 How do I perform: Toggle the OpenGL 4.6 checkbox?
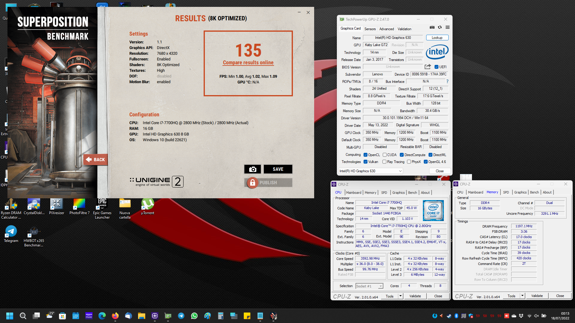pyautogui.click(x=426, y=162)
